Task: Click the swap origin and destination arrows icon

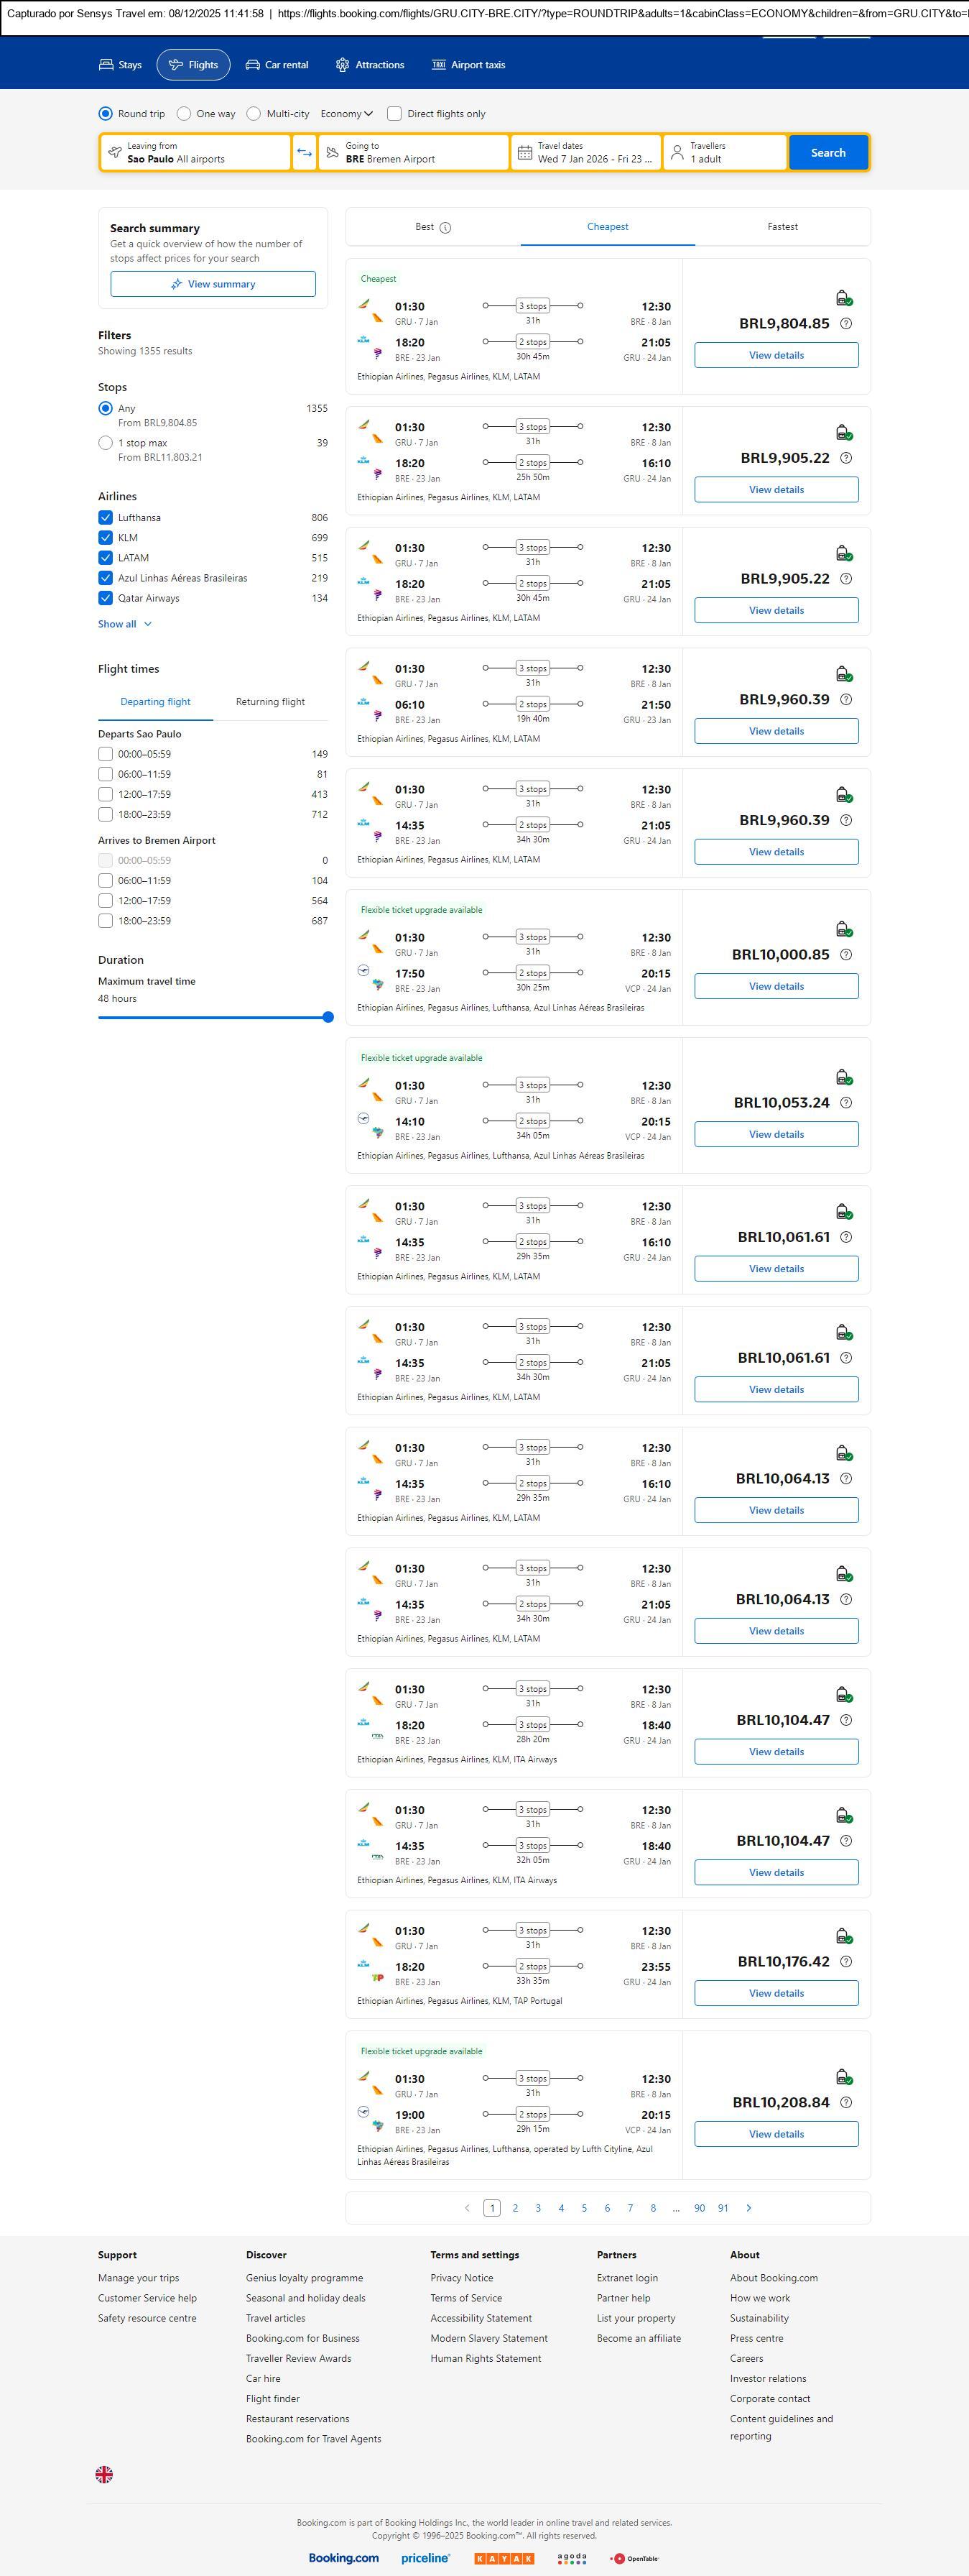Action: (x=305, y=153)
